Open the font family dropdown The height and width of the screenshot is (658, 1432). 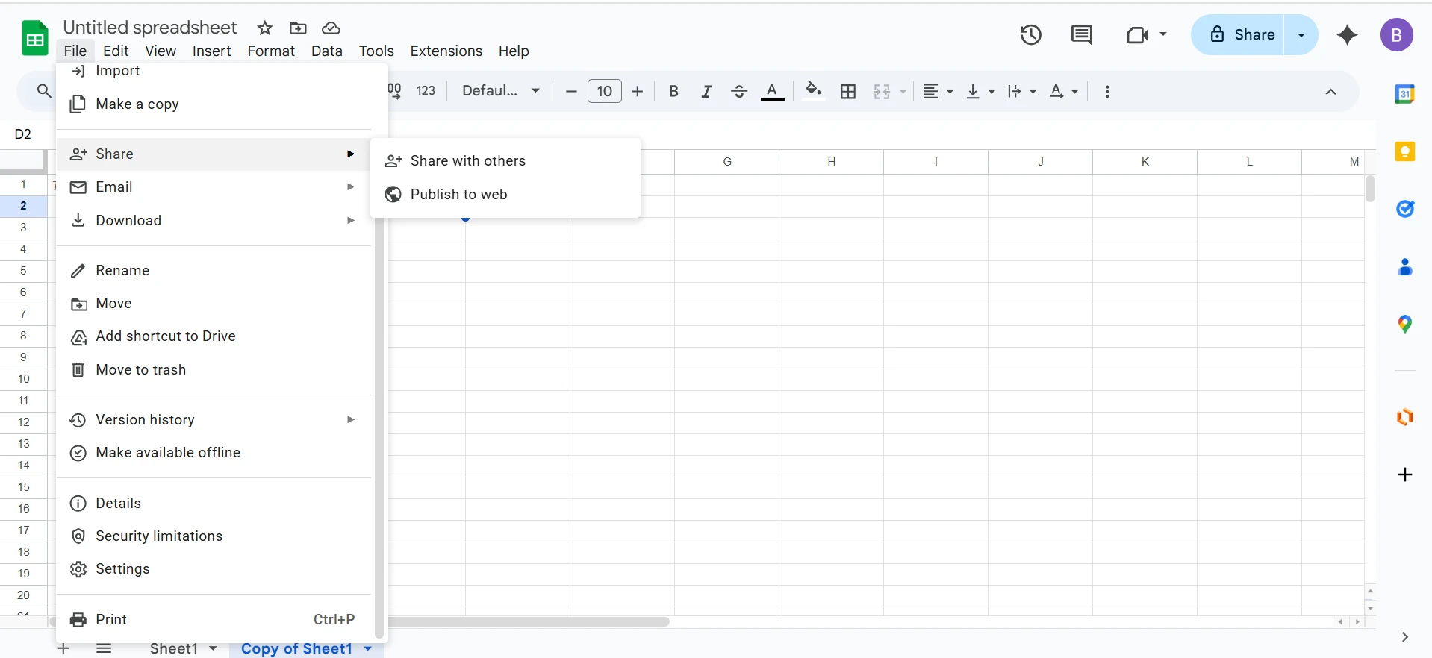click(501, 91)
